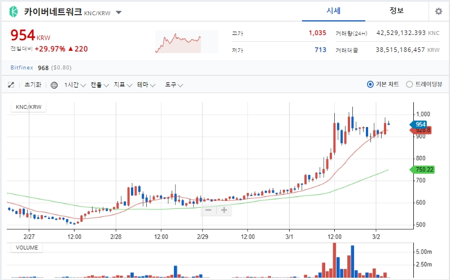Click the Bitfinex price 968 text
The image size is (450, 280).
pos(43,68)
